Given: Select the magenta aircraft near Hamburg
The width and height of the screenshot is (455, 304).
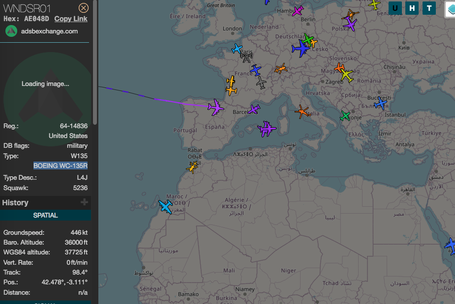Looking at the screenshot, I should click(x=298, y=11).
